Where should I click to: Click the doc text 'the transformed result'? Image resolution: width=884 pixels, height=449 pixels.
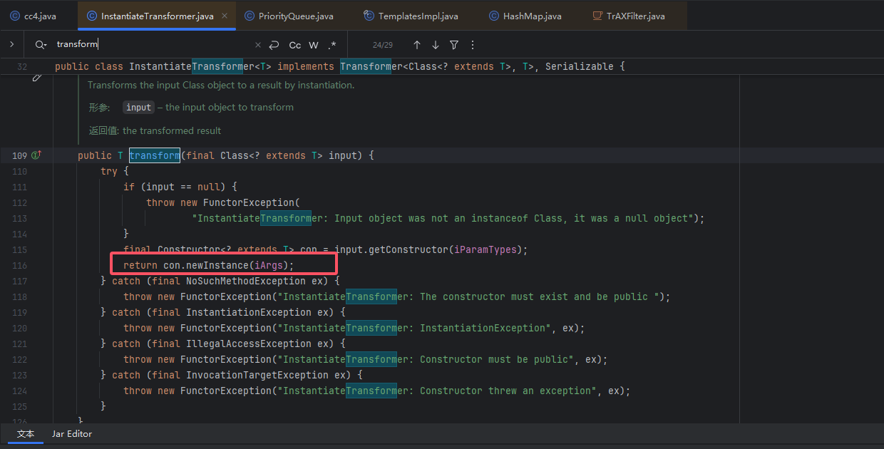point(172,130)
